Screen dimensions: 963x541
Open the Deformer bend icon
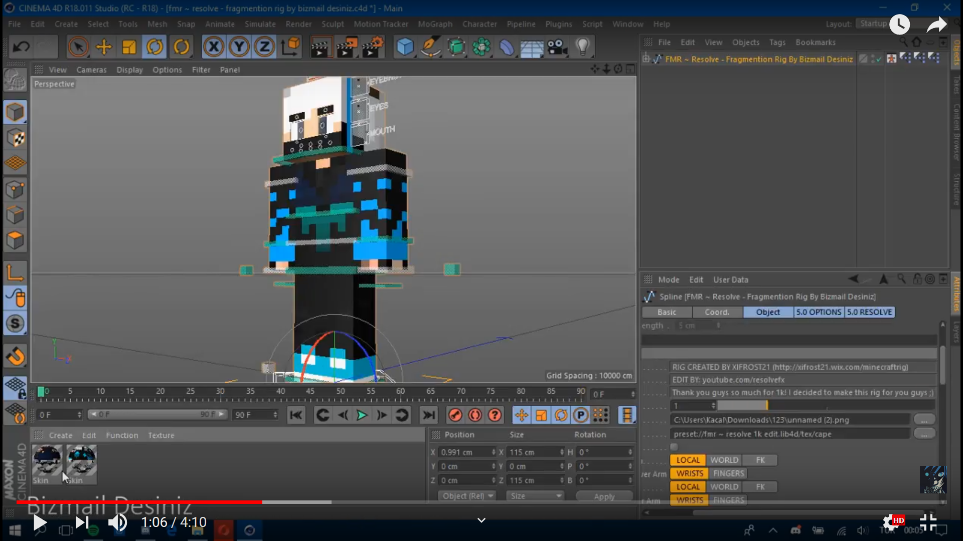[506, 47]
